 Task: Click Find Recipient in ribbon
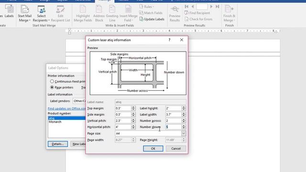pyautogui.click(x=197, y=13)
